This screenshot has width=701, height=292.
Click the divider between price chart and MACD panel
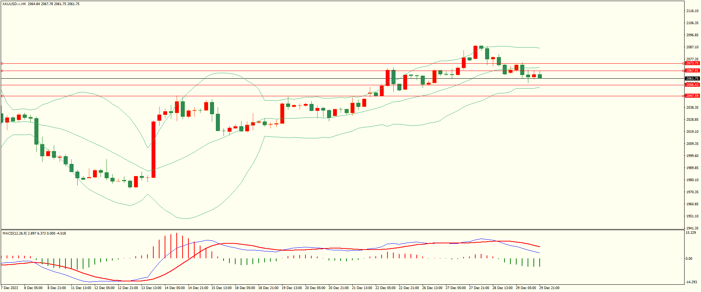click(342, 230)
